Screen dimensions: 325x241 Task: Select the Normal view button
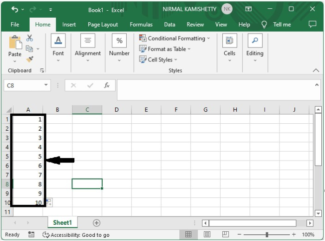coord(188,234)
